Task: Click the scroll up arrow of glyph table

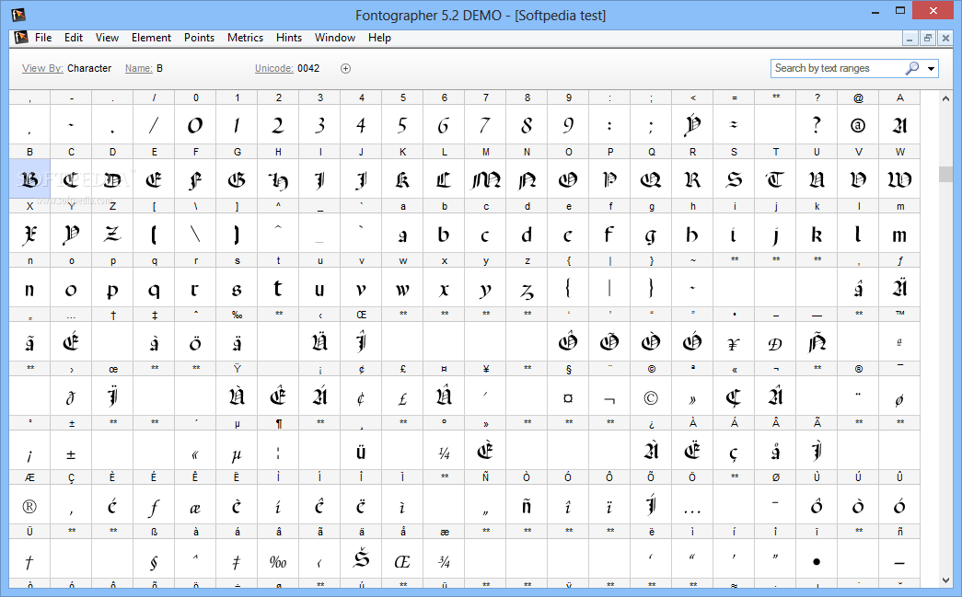Action: 945,98
